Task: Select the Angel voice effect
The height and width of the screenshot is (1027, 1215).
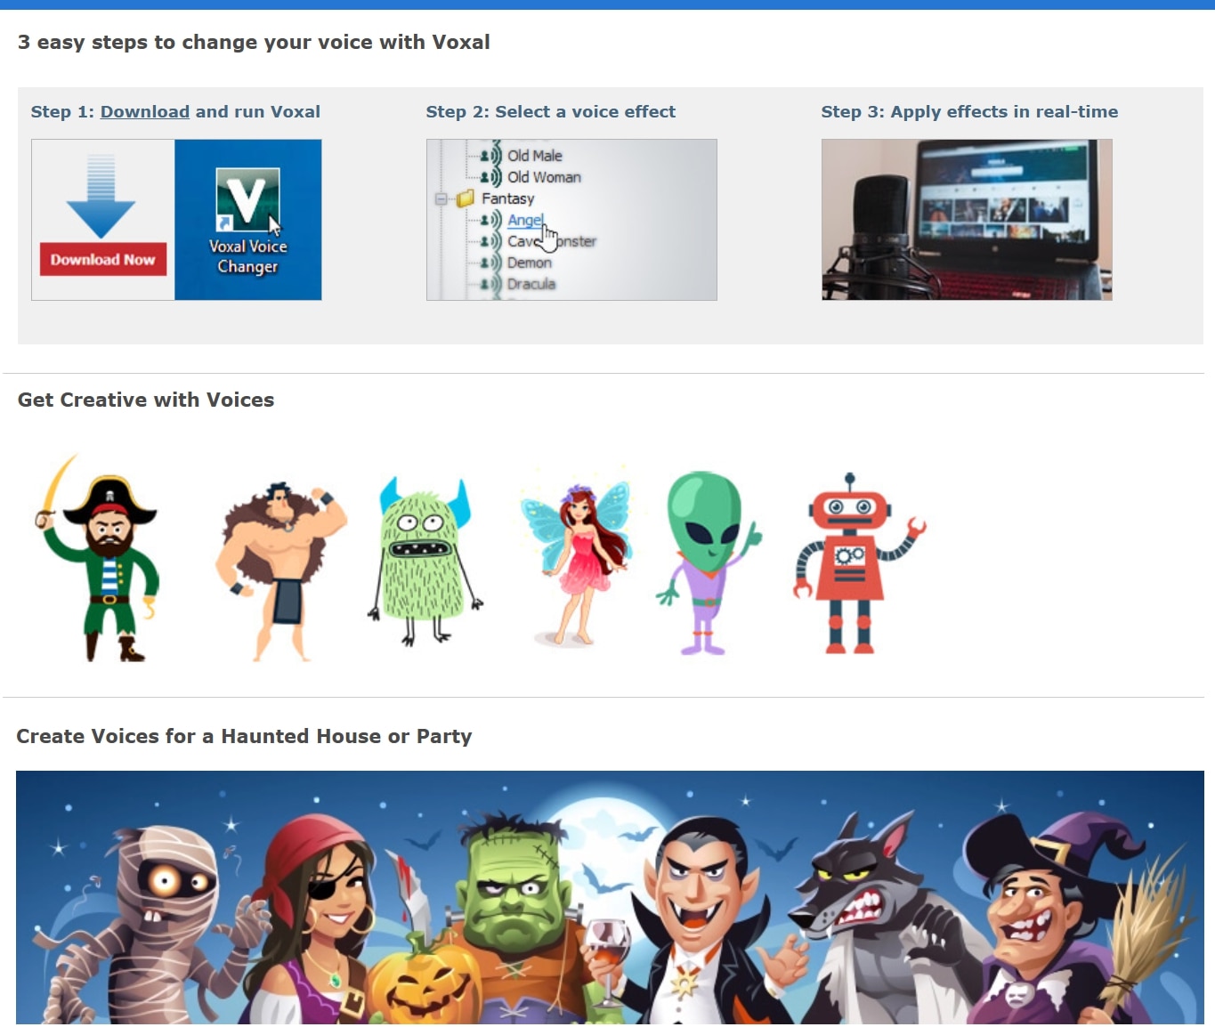Action: (525, 220)
